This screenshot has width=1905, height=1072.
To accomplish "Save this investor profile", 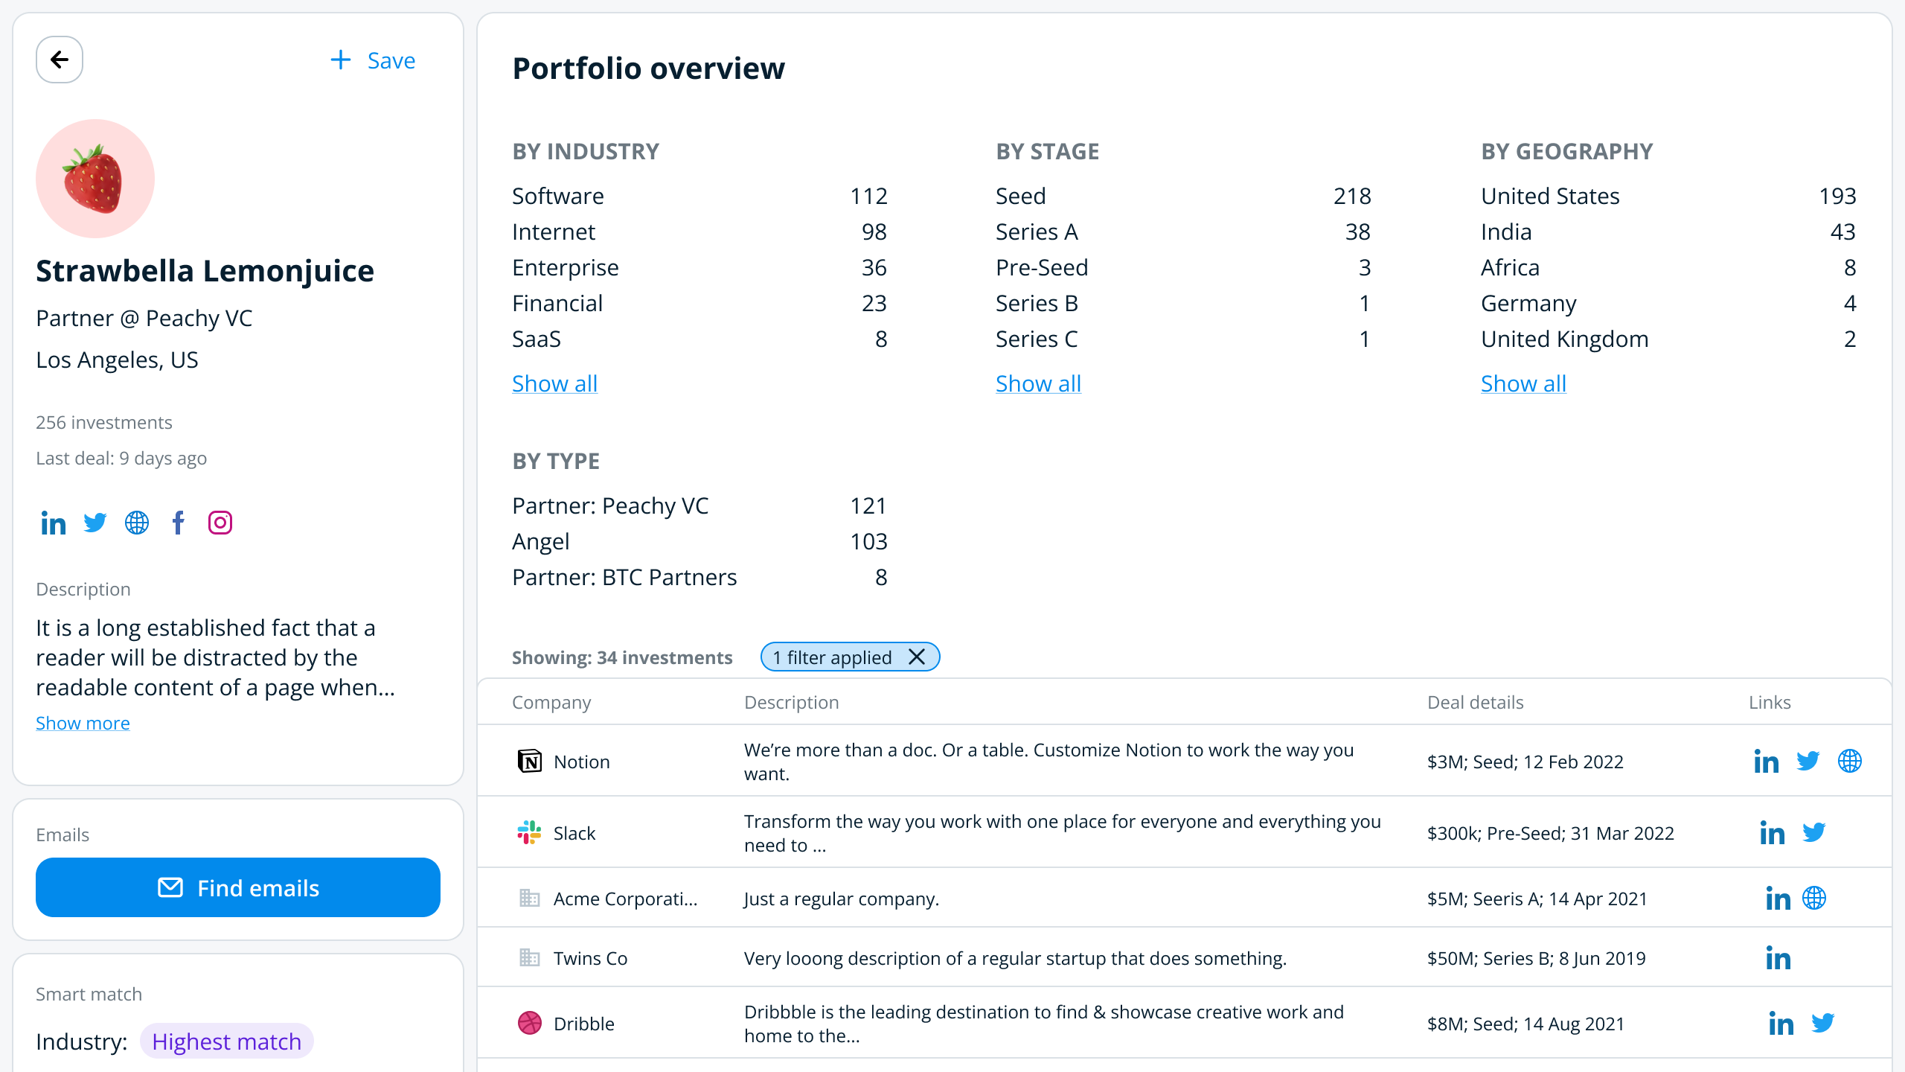I will coord(372,60).
